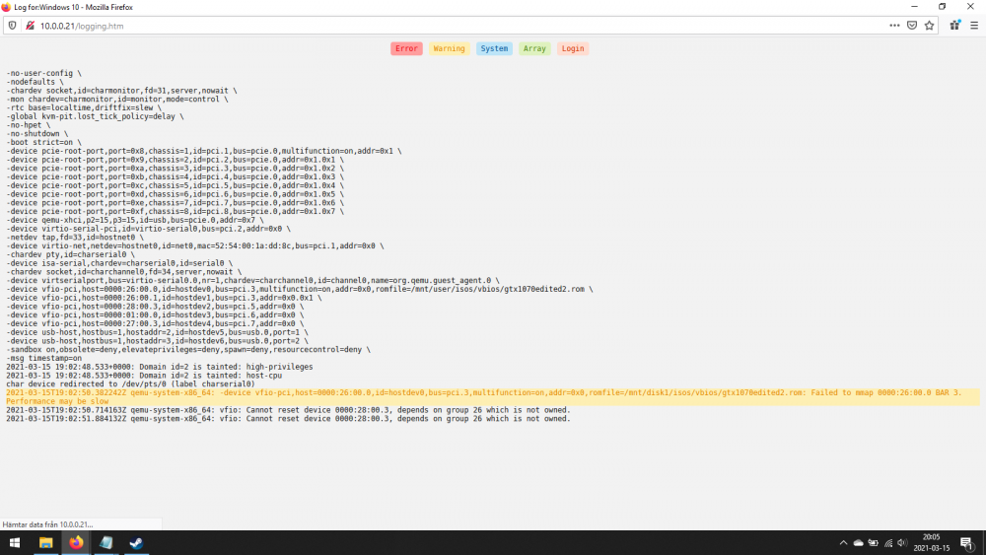The image size is (986, 555).
Task: Click the first 'Cannot reset device 0000:28:00.3' line
Action: (x=288, y=410)
